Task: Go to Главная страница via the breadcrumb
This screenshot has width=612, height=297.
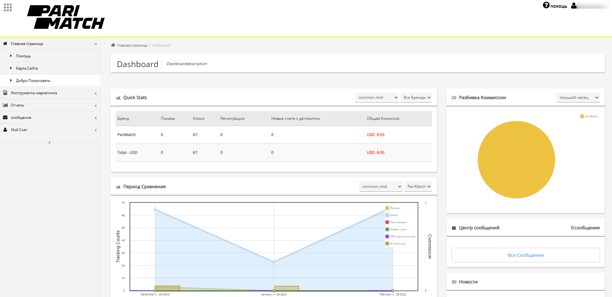Action: tap(132, 45)
